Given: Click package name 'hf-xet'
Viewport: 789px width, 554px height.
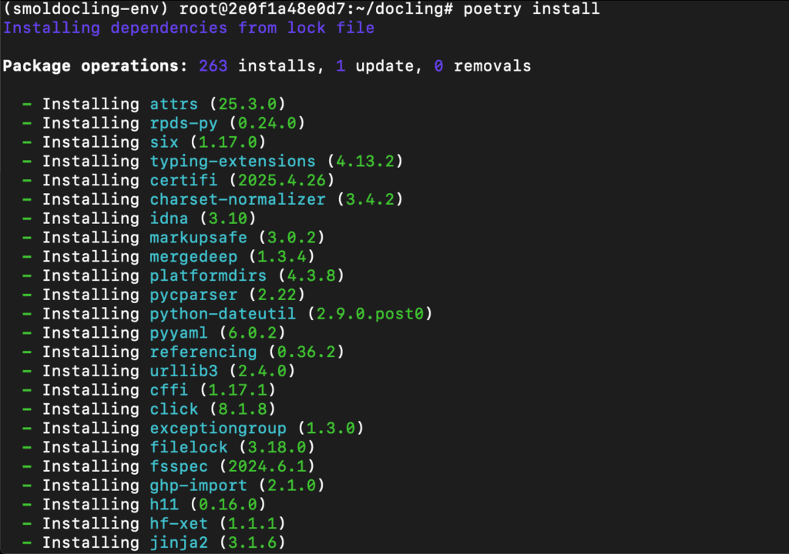Looking at the screenshot, I should click(179, 523).
